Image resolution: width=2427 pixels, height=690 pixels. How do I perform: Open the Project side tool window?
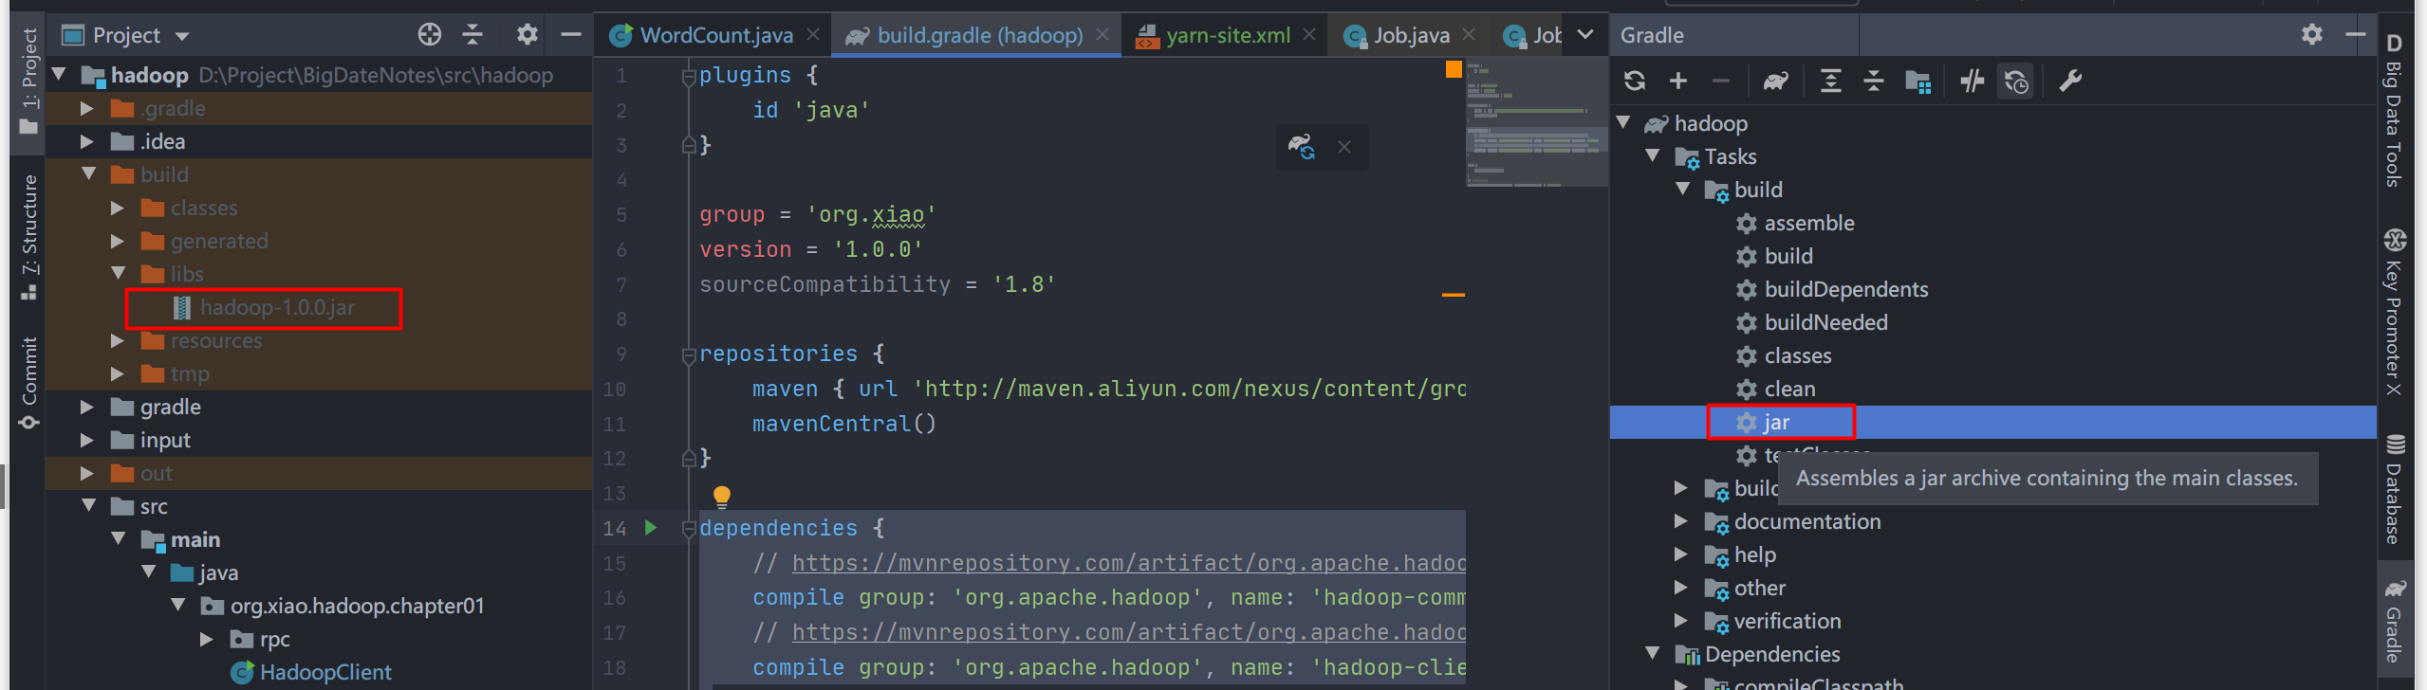pyautogui.click(x=29, y=81)
